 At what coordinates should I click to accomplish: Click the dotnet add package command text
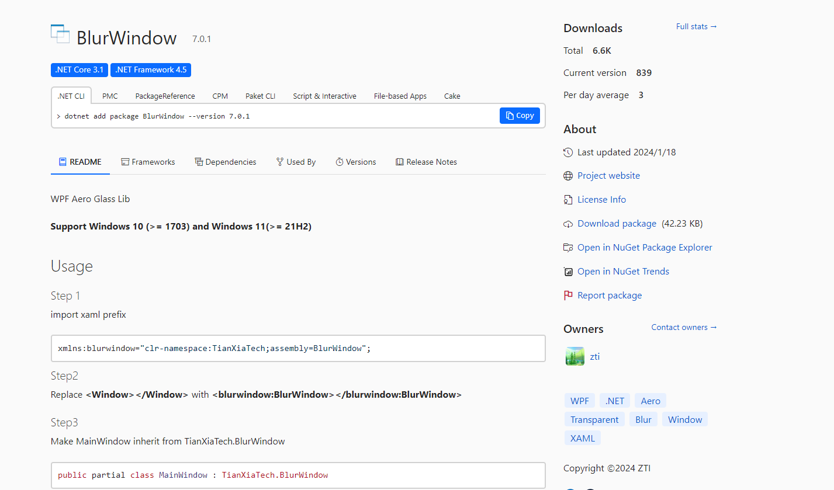tap(157, 116)
